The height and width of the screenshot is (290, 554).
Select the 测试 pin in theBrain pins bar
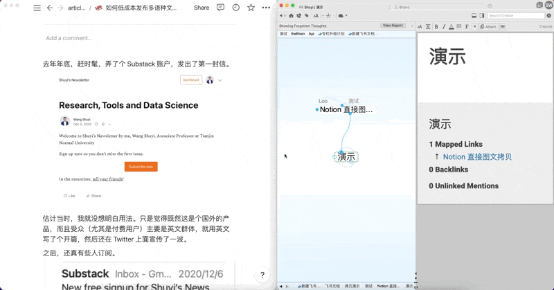pyautogui.click(x=284, y=33)
